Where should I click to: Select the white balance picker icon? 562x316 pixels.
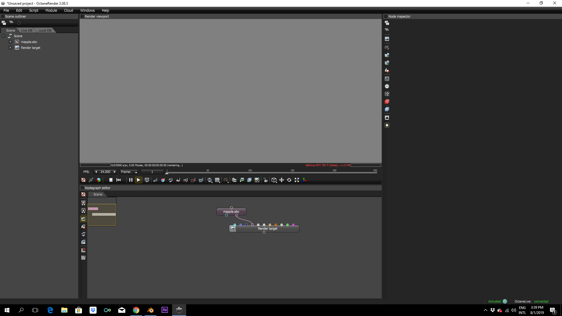point(163,180)
